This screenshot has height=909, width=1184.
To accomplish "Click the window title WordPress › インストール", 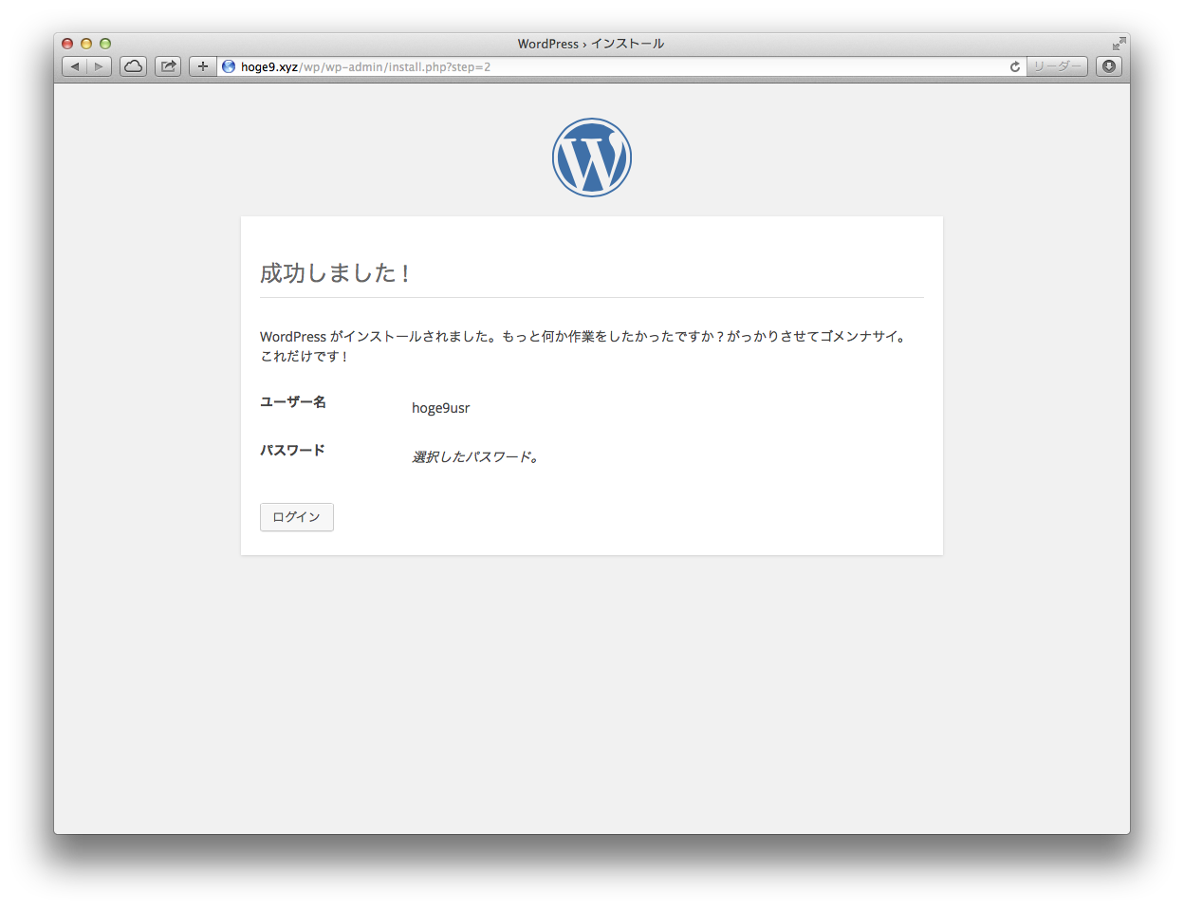I will pos(591,44).
